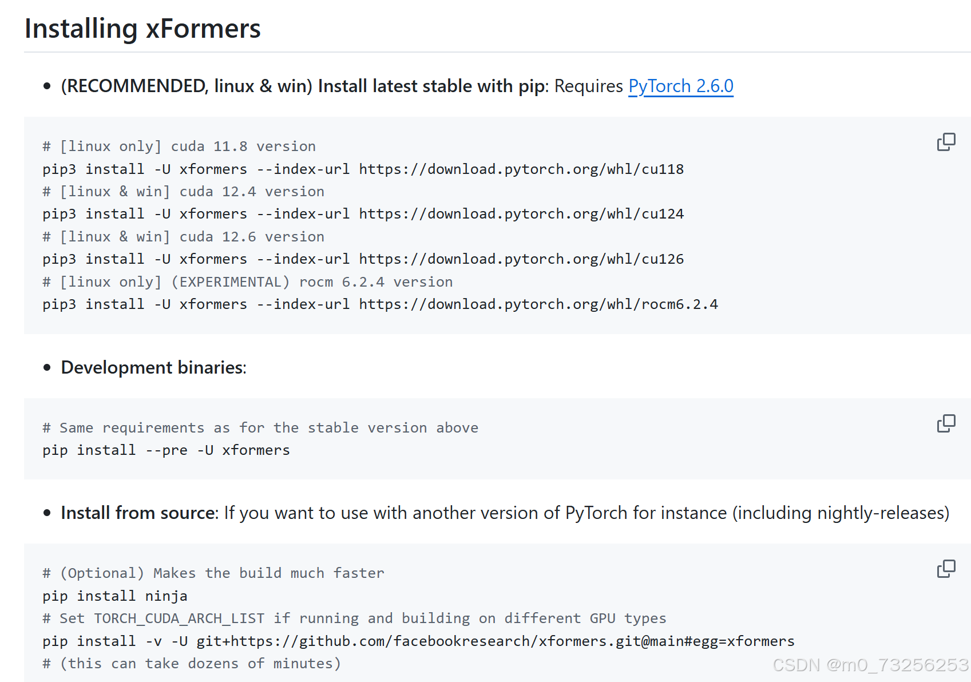Screen dimensions: 971x682
Task: Click the CSDN watermark text
Action: 870,665
